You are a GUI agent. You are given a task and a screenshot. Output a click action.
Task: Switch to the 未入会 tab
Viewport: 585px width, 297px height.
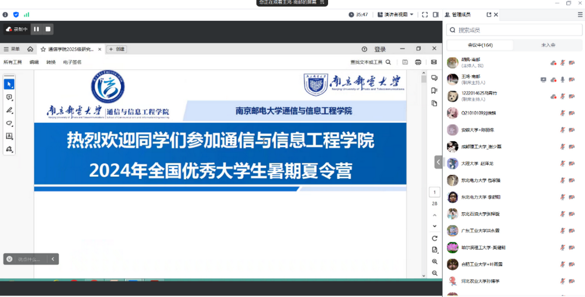547,45
